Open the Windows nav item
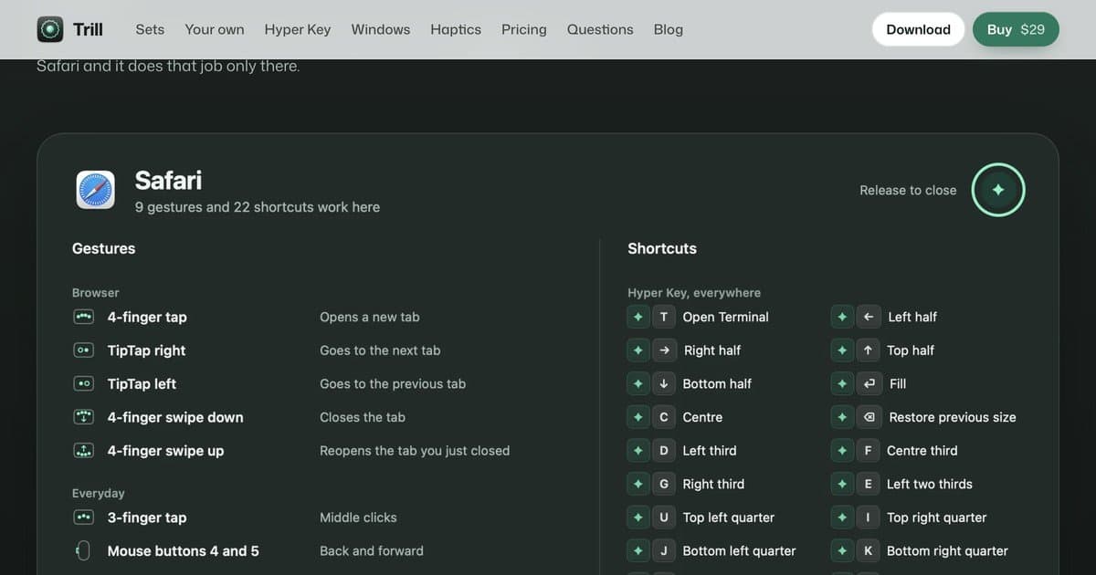The width and height of the screenshot is (1096, 575). point(381,29)
